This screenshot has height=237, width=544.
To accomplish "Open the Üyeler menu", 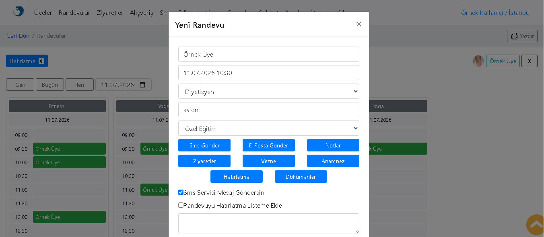I will 43,13.
